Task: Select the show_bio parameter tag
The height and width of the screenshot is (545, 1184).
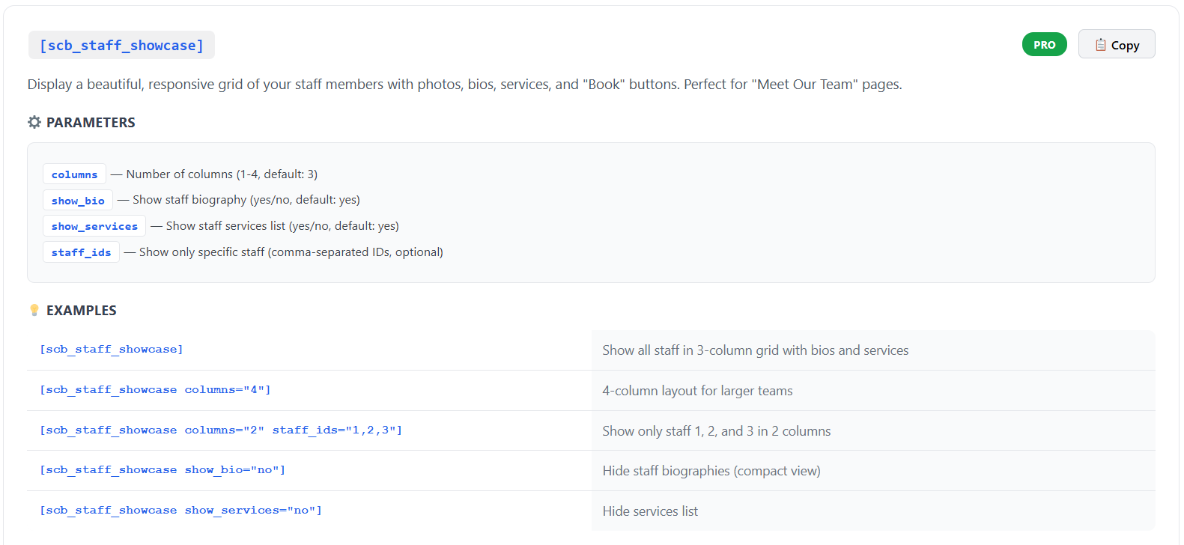Action: (x=78, y=201)
